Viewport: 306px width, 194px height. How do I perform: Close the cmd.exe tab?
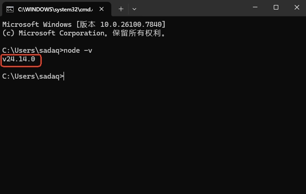pyautogui.click(x=102, y=9)
